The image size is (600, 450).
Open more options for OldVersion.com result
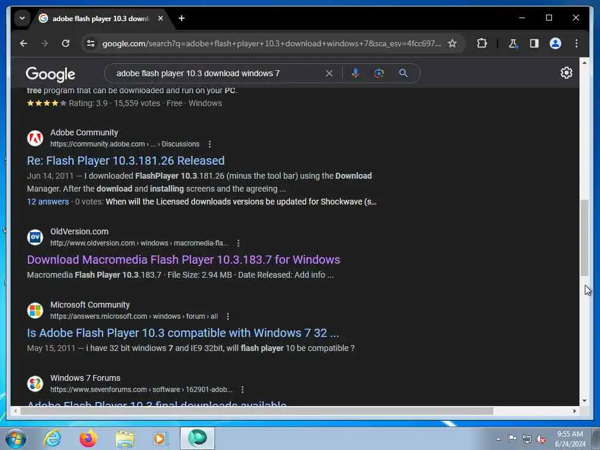point(238,243)
